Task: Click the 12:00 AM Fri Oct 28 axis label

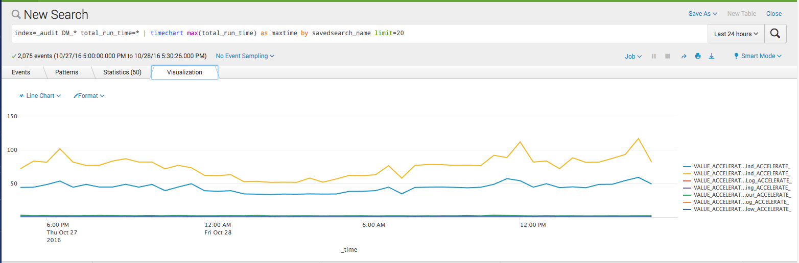Action: tap(218, 228)
